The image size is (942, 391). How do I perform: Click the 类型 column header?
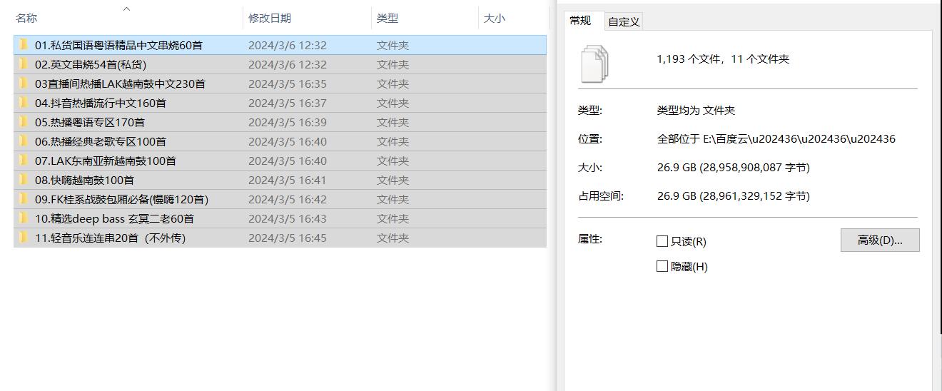388,19
